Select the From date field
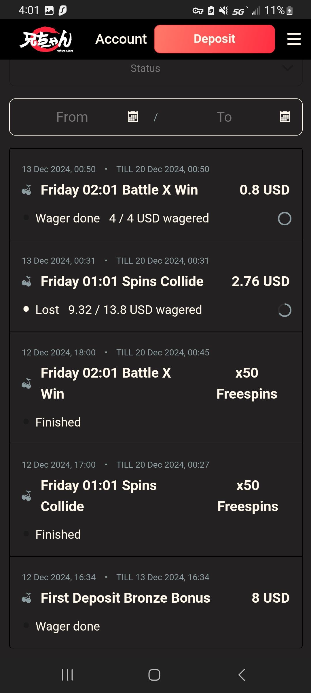311x693 pixels. tap(72, 117)
